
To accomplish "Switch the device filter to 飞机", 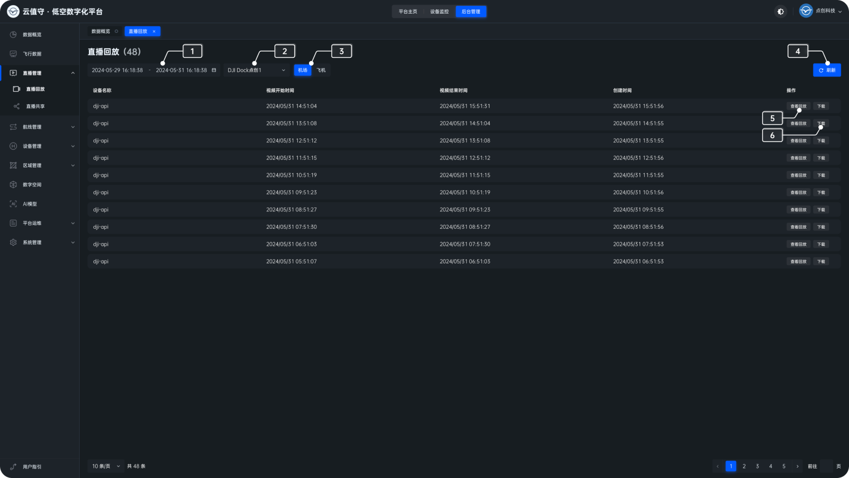I will point(321,70).
